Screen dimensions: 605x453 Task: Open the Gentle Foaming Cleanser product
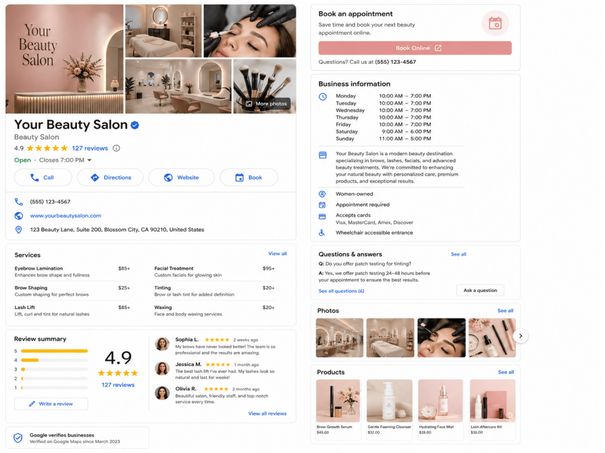click(389, 409)
